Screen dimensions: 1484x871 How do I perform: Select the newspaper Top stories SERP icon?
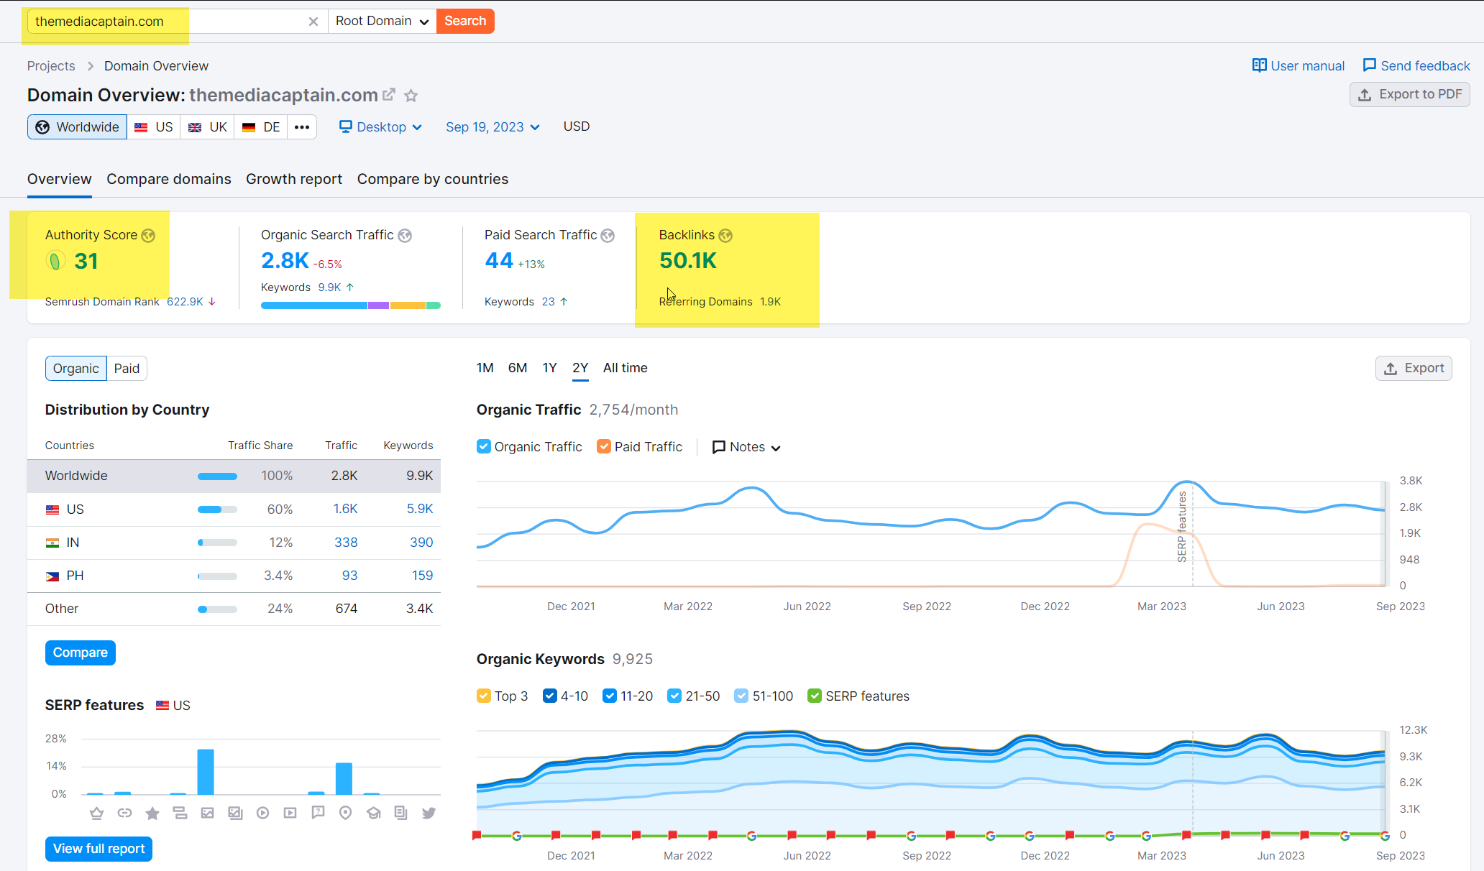tap(401, 813)
